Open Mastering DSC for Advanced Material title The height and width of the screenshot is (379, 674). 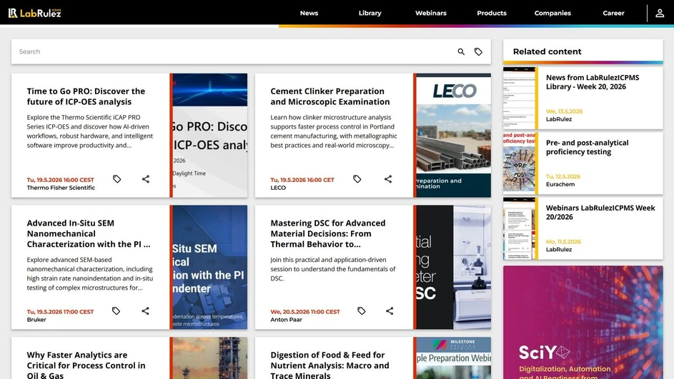328,233
